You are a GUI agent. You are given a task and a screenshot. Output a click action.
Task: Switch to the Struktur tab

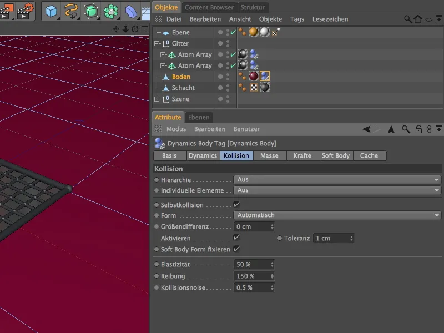253,7
